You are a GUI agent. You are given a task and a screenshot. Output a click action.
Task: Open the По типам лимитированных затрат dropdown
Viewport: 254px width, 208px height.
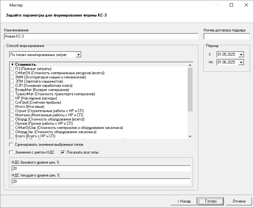[78, 55]
